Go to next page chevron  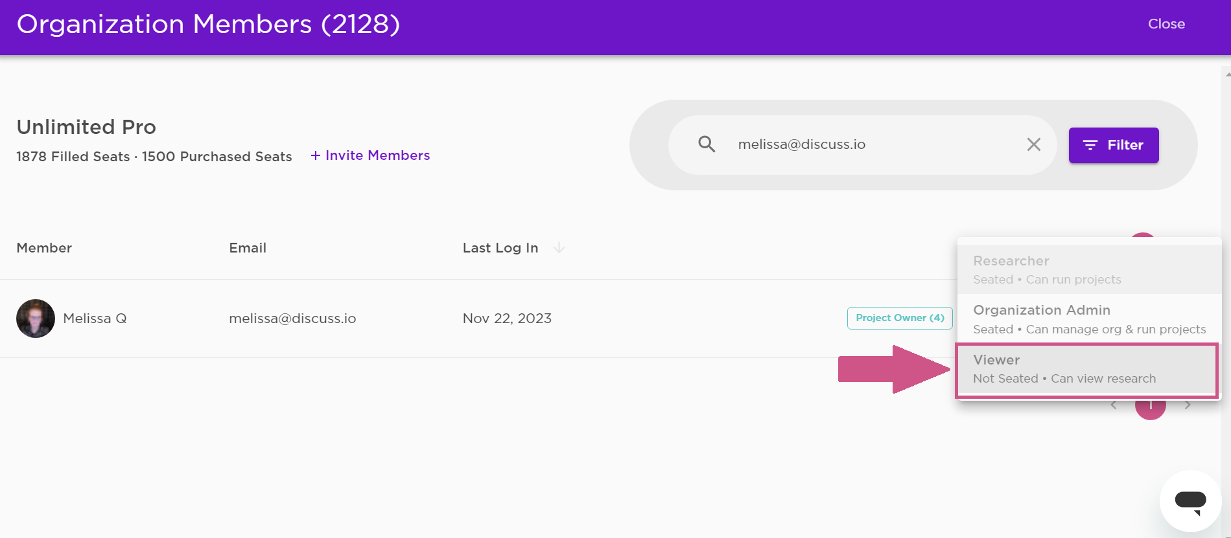[1188, 405]
